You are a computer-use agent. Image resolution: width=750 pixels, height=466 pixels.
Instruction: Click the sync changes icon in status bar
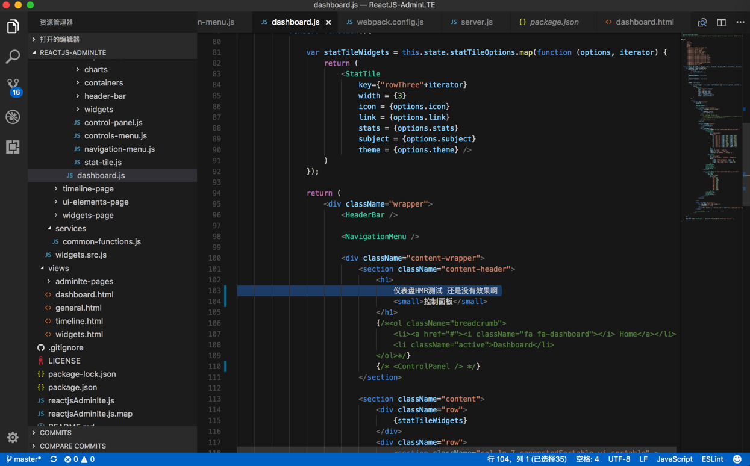click(x=54, y=459)
